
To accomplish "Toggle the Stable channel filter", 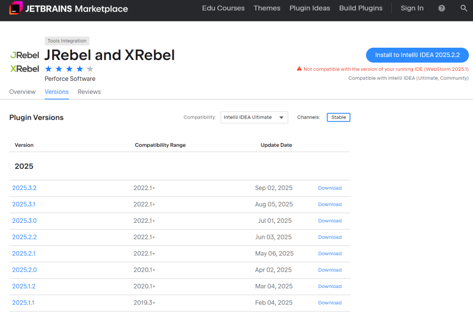I will [339, 117].
